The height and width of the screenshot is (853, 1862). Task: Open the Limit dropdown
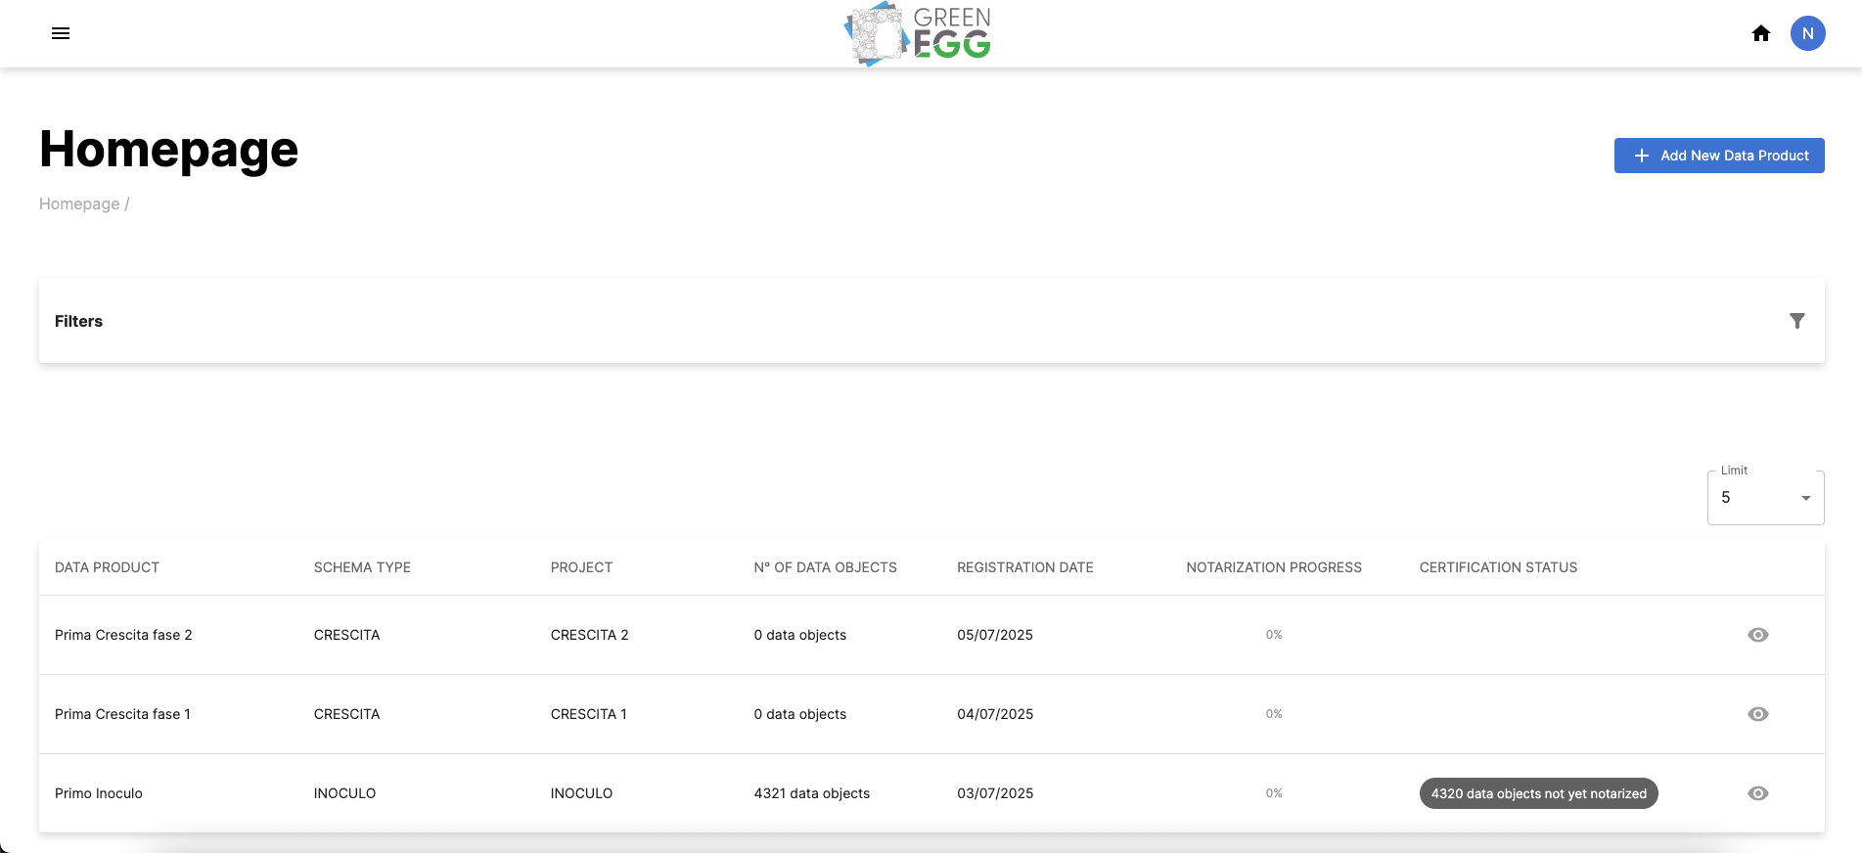pos(1764,498)
